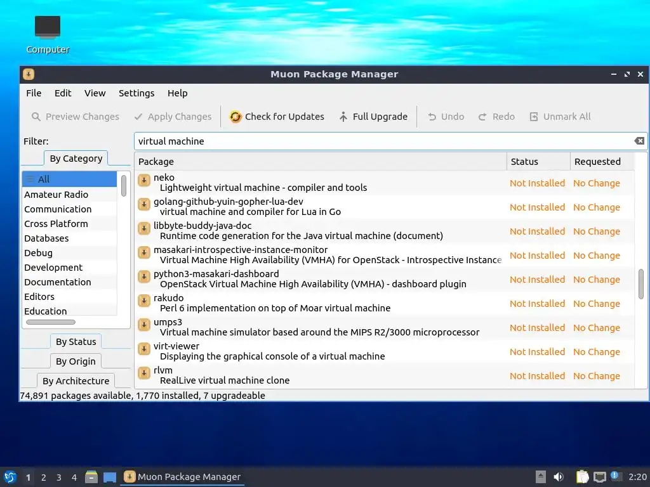
Task: Switch to workspace 2
Action: [x=44, y=477]
